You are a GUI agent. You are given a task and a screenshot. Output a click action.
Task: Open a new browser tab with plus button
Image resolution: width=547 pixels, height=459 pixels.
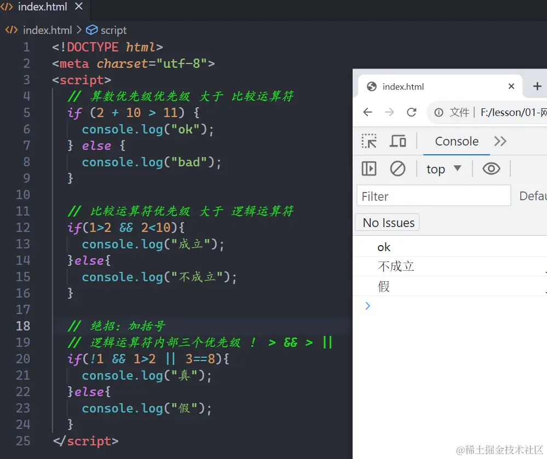pos(537,86)
